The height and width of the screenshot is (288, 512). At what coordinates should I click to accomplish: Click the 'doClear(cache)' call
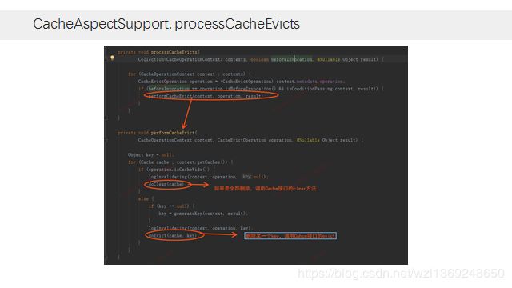point(166,184)
